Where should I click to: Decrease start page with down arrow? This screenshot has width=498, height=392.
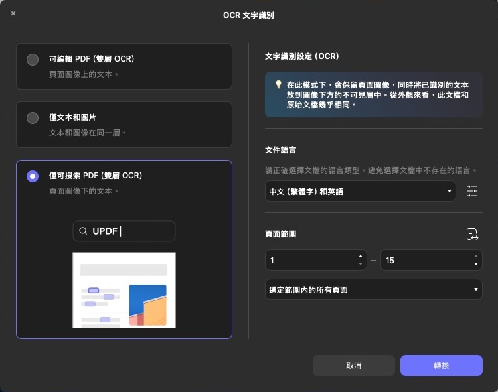tap(360, 264)
